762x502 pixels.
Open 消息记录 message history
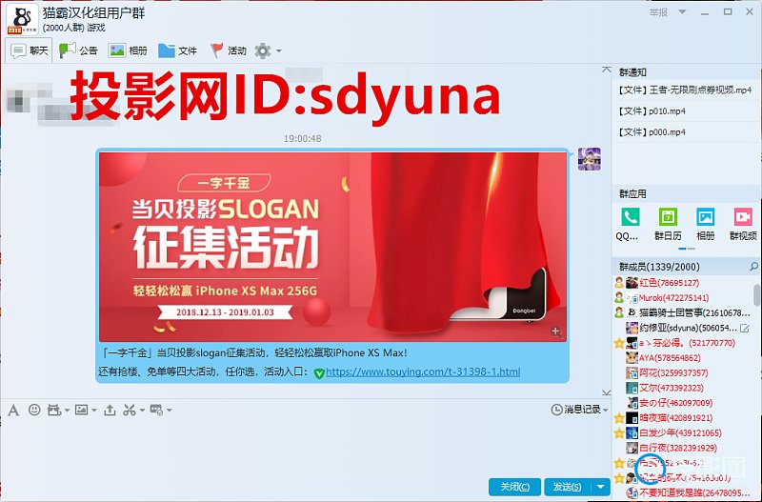576,410
